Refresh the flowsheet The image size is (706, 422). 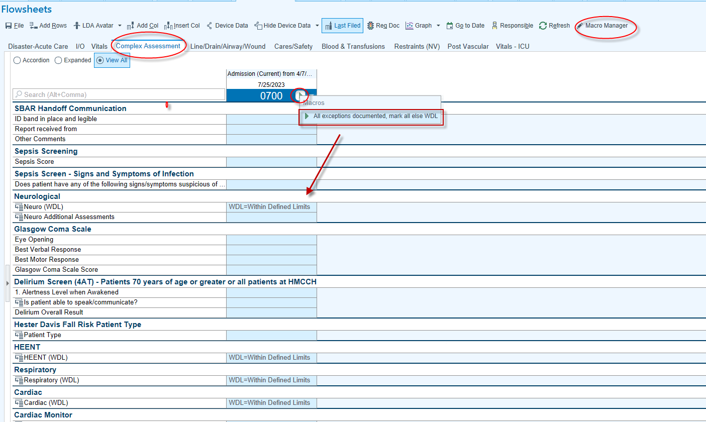pos(543,26)
